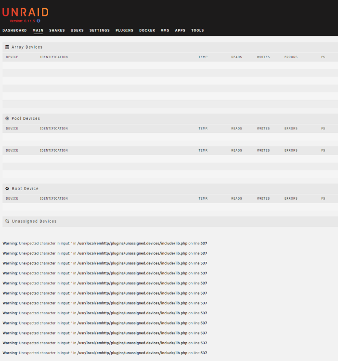This screenshot has width=338, height=361.
Task: Click WRITES header in Array Devices
Action: (x=263, y=57)
